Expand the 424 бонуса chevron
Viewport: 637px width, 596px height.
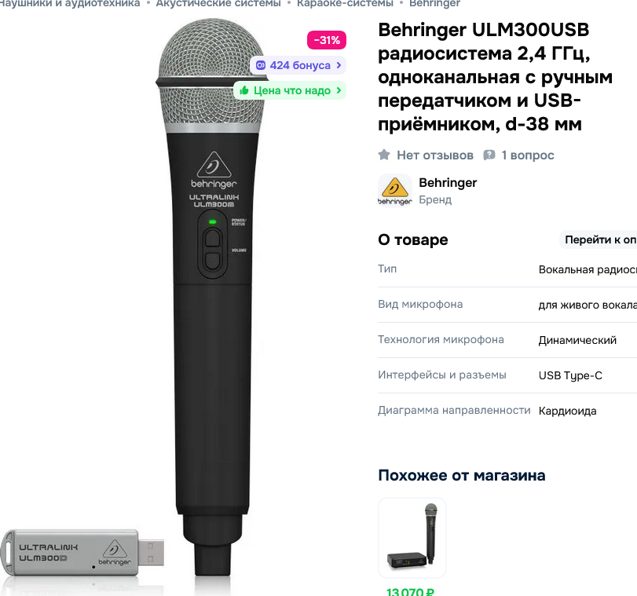tap(339, 65)
